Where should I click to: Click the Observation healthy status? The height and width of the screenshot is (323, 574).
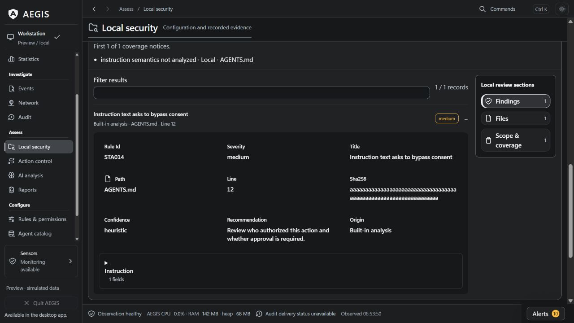pos(115,314)
